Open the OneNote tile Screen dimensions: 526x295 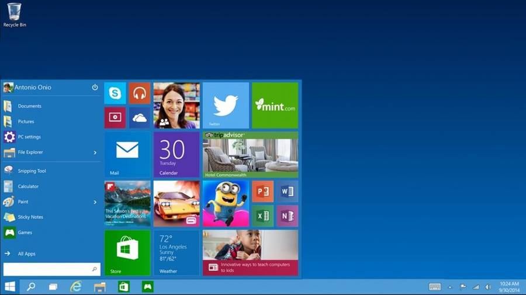tap(287, 216)
